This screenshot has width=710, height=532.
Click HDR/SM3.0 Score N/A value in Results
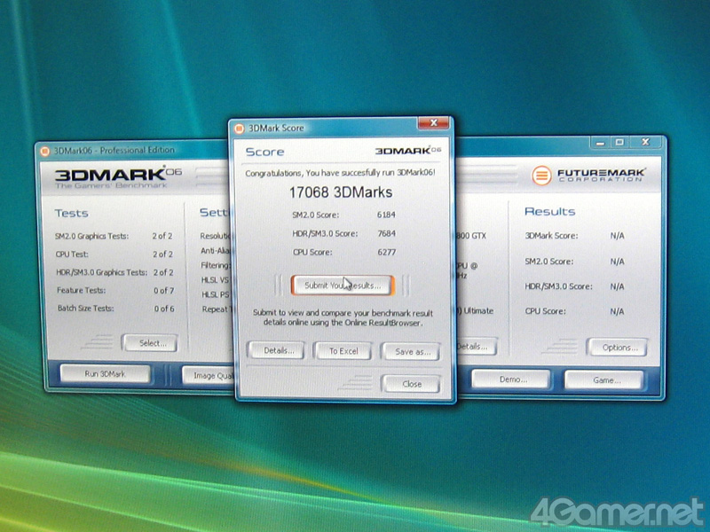pos(617,286)
